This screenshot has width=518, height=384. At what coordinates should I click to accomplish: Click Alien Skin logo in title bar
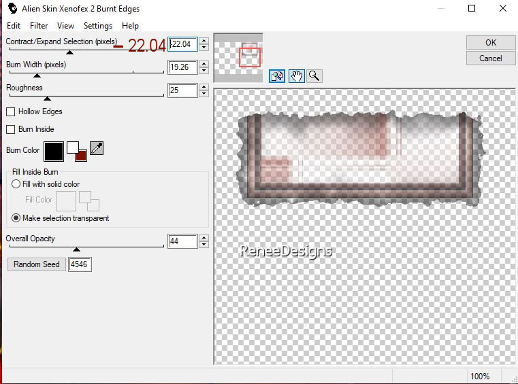pos(12,8)
